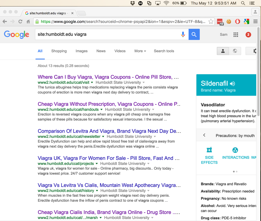The width and height of the screenshot is (261, 221).
Task: Bookmark page with star icon
Action: pos(211,21)
